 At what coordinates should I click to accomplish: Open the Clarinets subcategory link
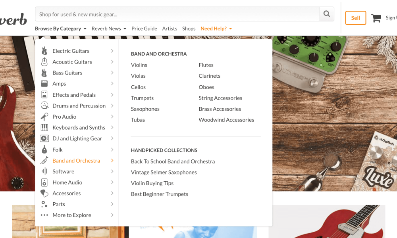[209, 76]
